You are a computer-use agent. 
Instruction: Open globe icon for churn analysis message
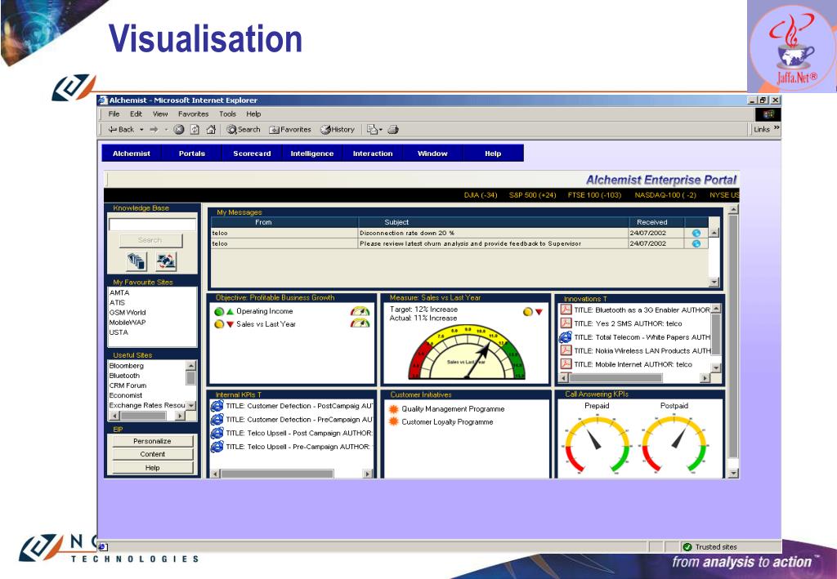[696, 243]
